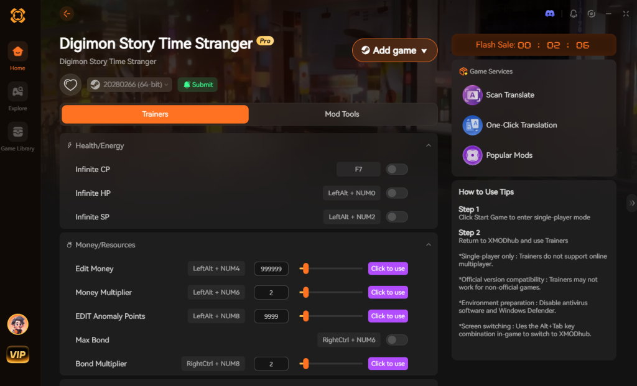Click the Max Bond label
This screenshot has width=637, height=386.
click(x=92, y=340)
